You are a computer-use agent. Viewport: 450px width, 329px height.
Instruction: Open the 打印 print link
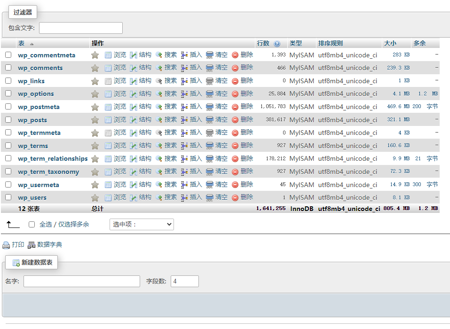click(18, 245)
